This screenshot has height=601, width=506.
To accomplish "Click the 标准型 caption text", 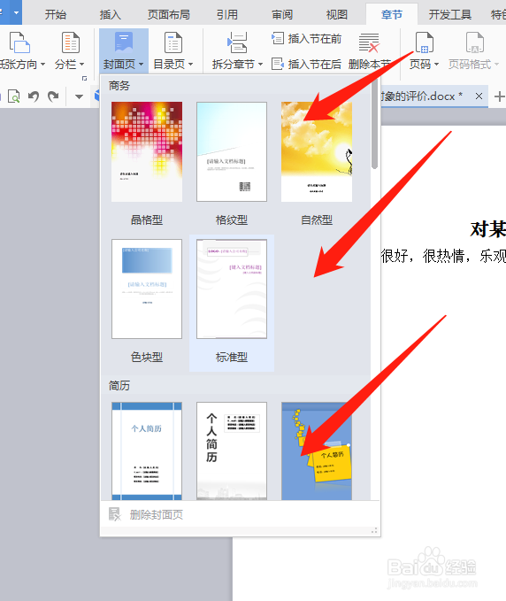I will pos(232,358).
